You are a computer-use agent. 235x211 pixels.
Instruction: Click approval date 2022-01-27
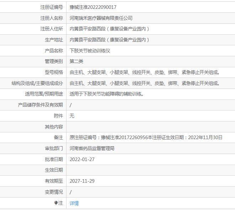coord(82,160)
